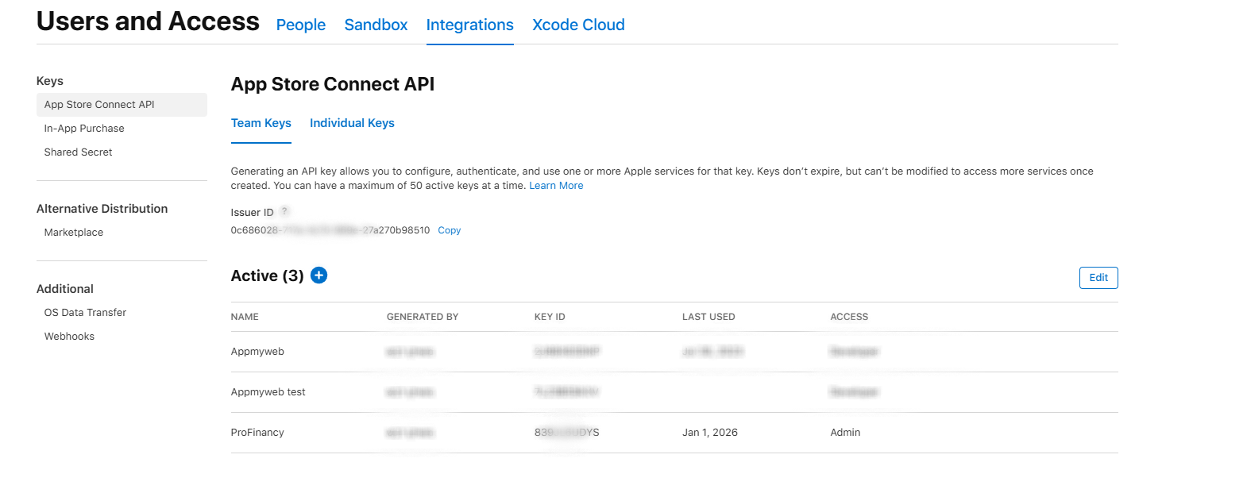Click the Keys sidebar section heading
This screenshot has height=497, width=1247.
coord(50,81)
